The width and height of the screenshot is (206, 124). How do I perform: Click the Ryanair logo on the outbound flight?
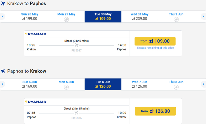click(35, 34)
